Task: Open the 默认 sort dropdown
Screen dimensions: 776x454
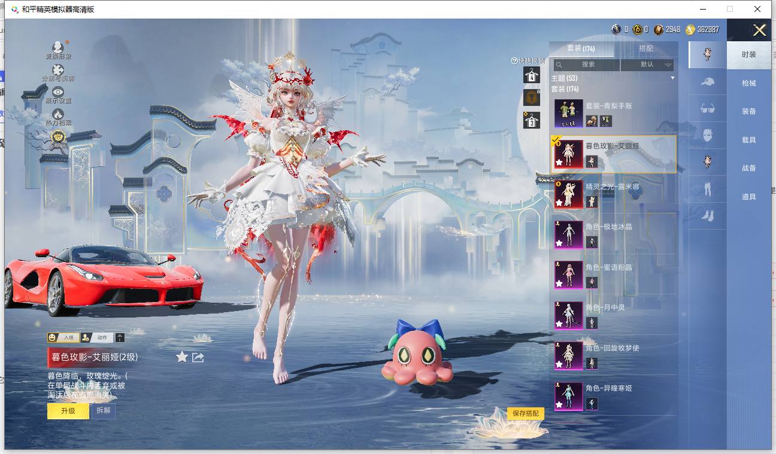Action: [x=648, y=65]
